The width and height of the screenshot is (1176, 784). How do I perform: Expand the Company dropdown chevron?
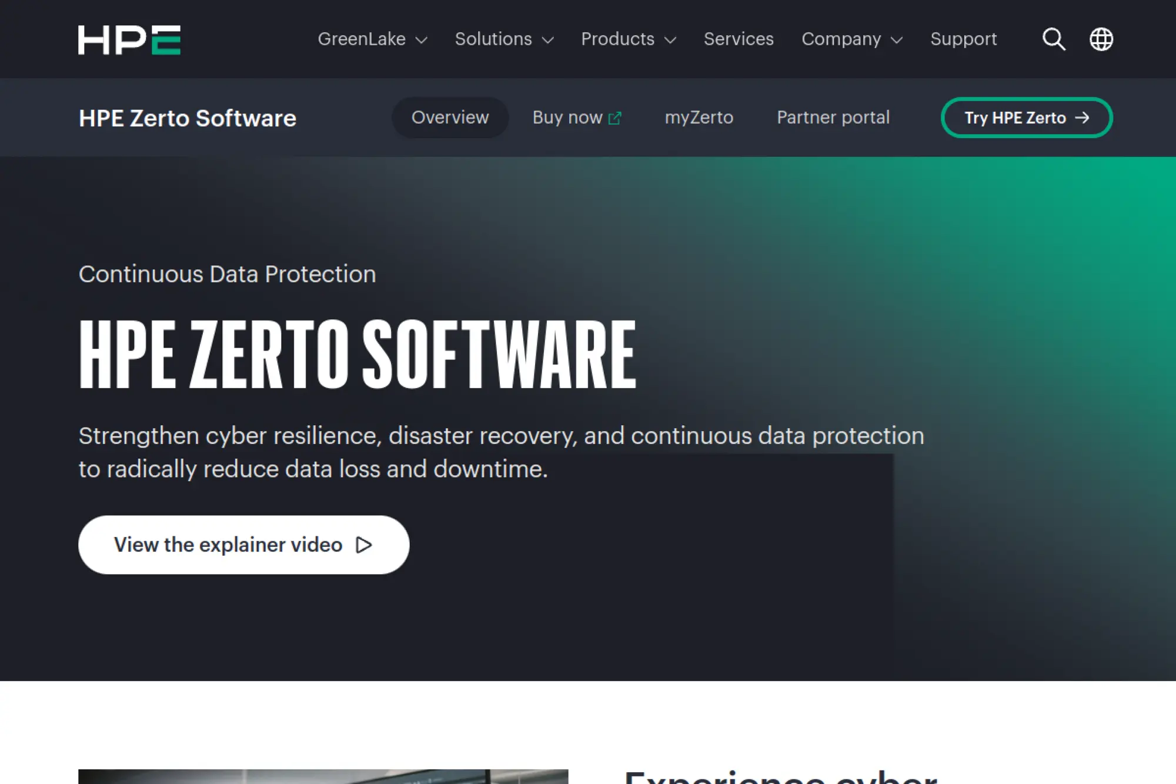tap(896, 40)
